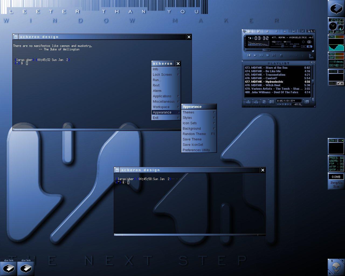Click the alien head clip icon

coord(336,267)
